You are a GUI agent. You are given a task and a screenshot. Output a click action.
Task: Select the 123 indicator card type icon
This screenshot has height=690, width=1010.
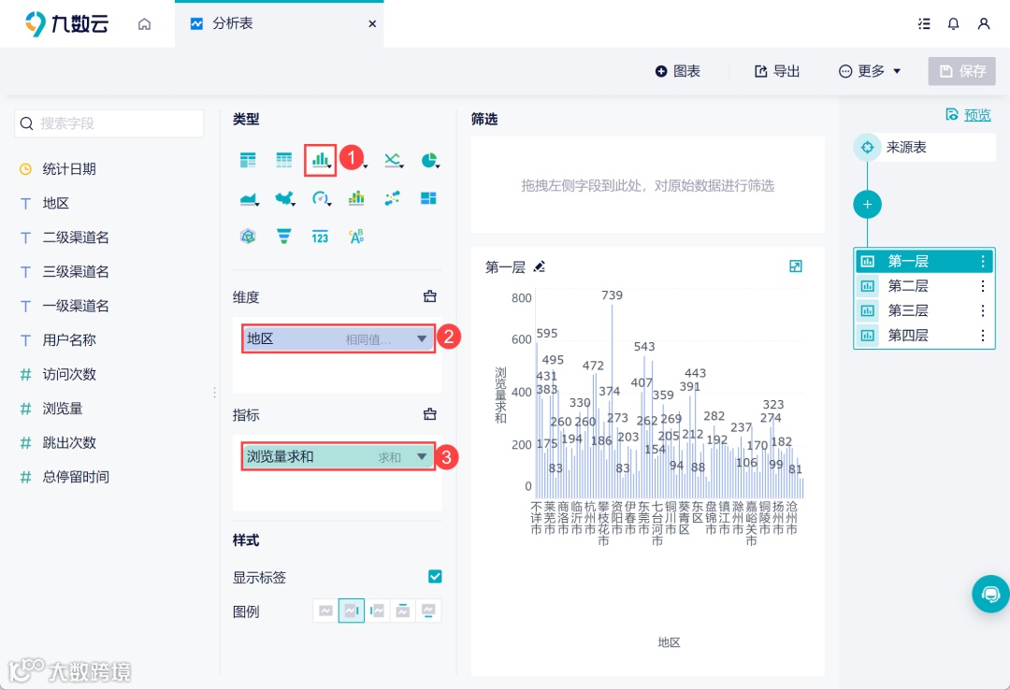(x=321, y=237)
